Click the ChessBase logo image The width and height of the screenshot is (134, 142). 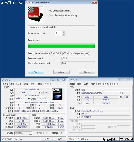36,14
